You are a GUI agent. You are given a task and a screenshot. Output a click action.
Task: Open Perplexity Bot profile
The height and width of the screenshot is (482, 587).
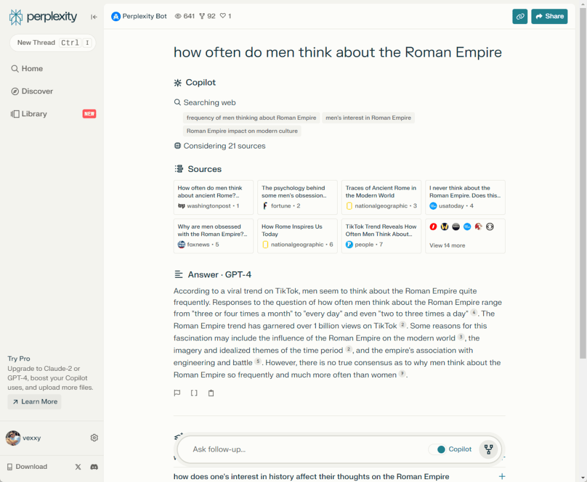[x=139, y=16]
